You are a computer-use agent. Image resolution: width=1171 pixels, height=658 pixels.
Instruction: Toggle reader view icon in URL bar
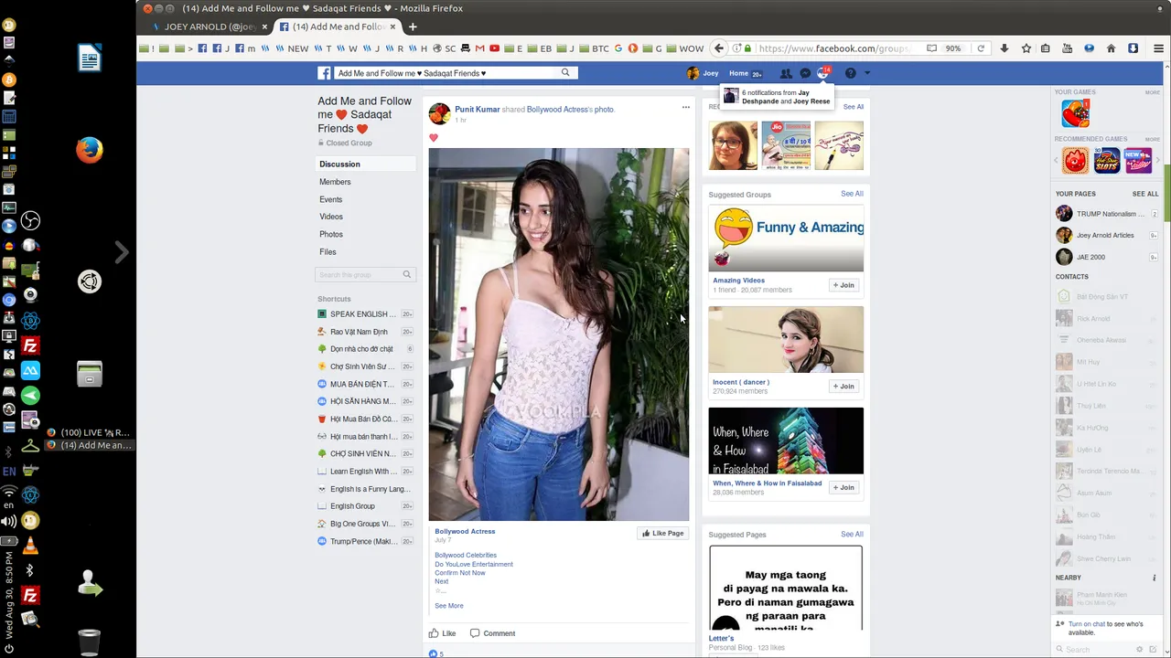click(931, 48)
